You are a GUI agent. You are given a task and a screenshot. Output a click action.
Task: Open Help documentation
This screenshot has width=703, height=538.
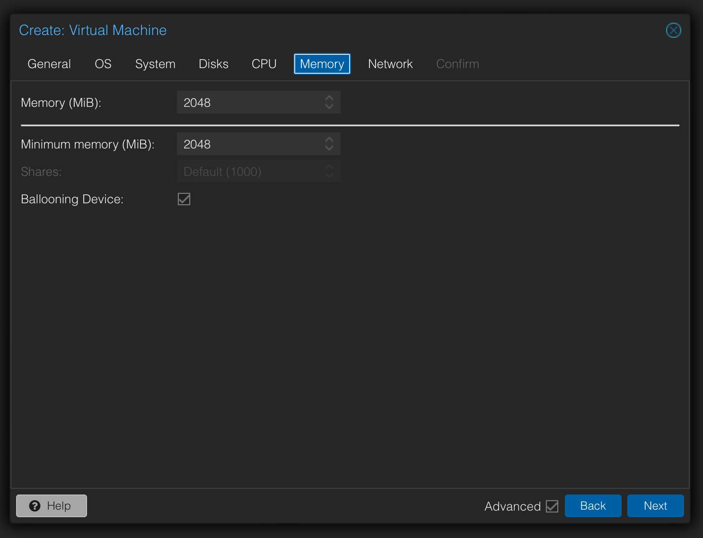(52, 506)
